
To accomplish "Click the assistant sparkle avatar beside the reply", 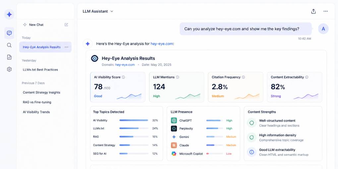I will [x=88, y=44].
